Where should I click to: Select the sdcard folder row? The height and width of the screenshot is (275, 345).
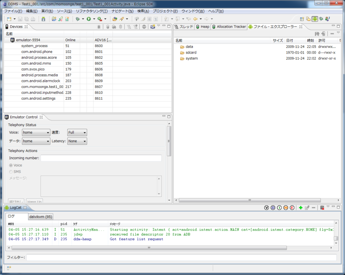[257, 53]
